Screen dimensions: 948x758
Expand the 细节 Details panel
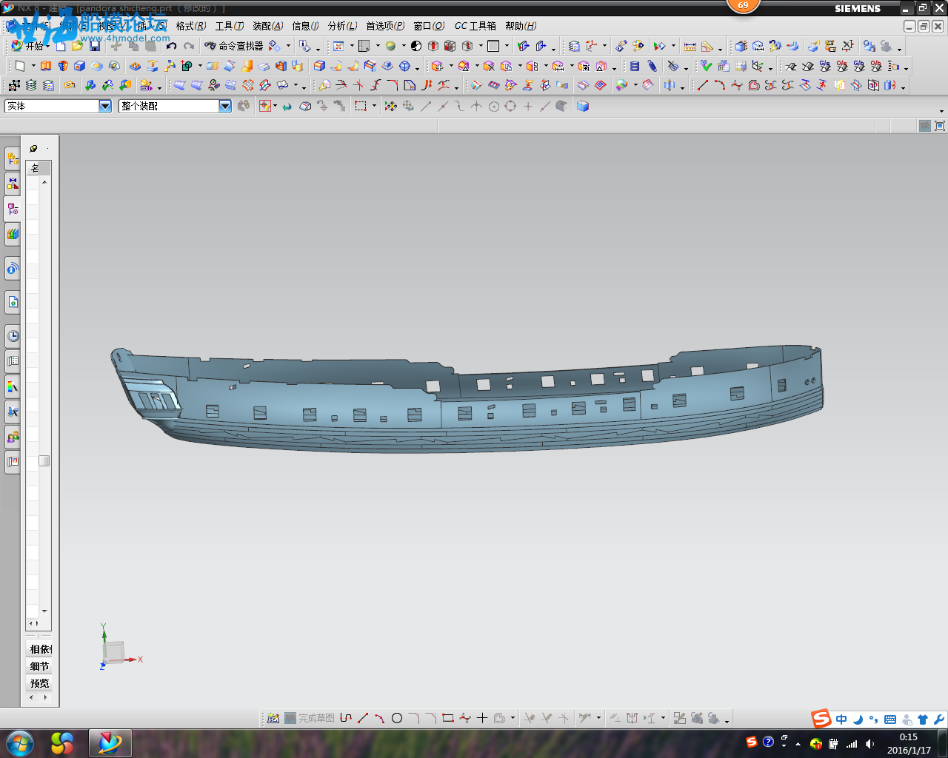(39, 666)
